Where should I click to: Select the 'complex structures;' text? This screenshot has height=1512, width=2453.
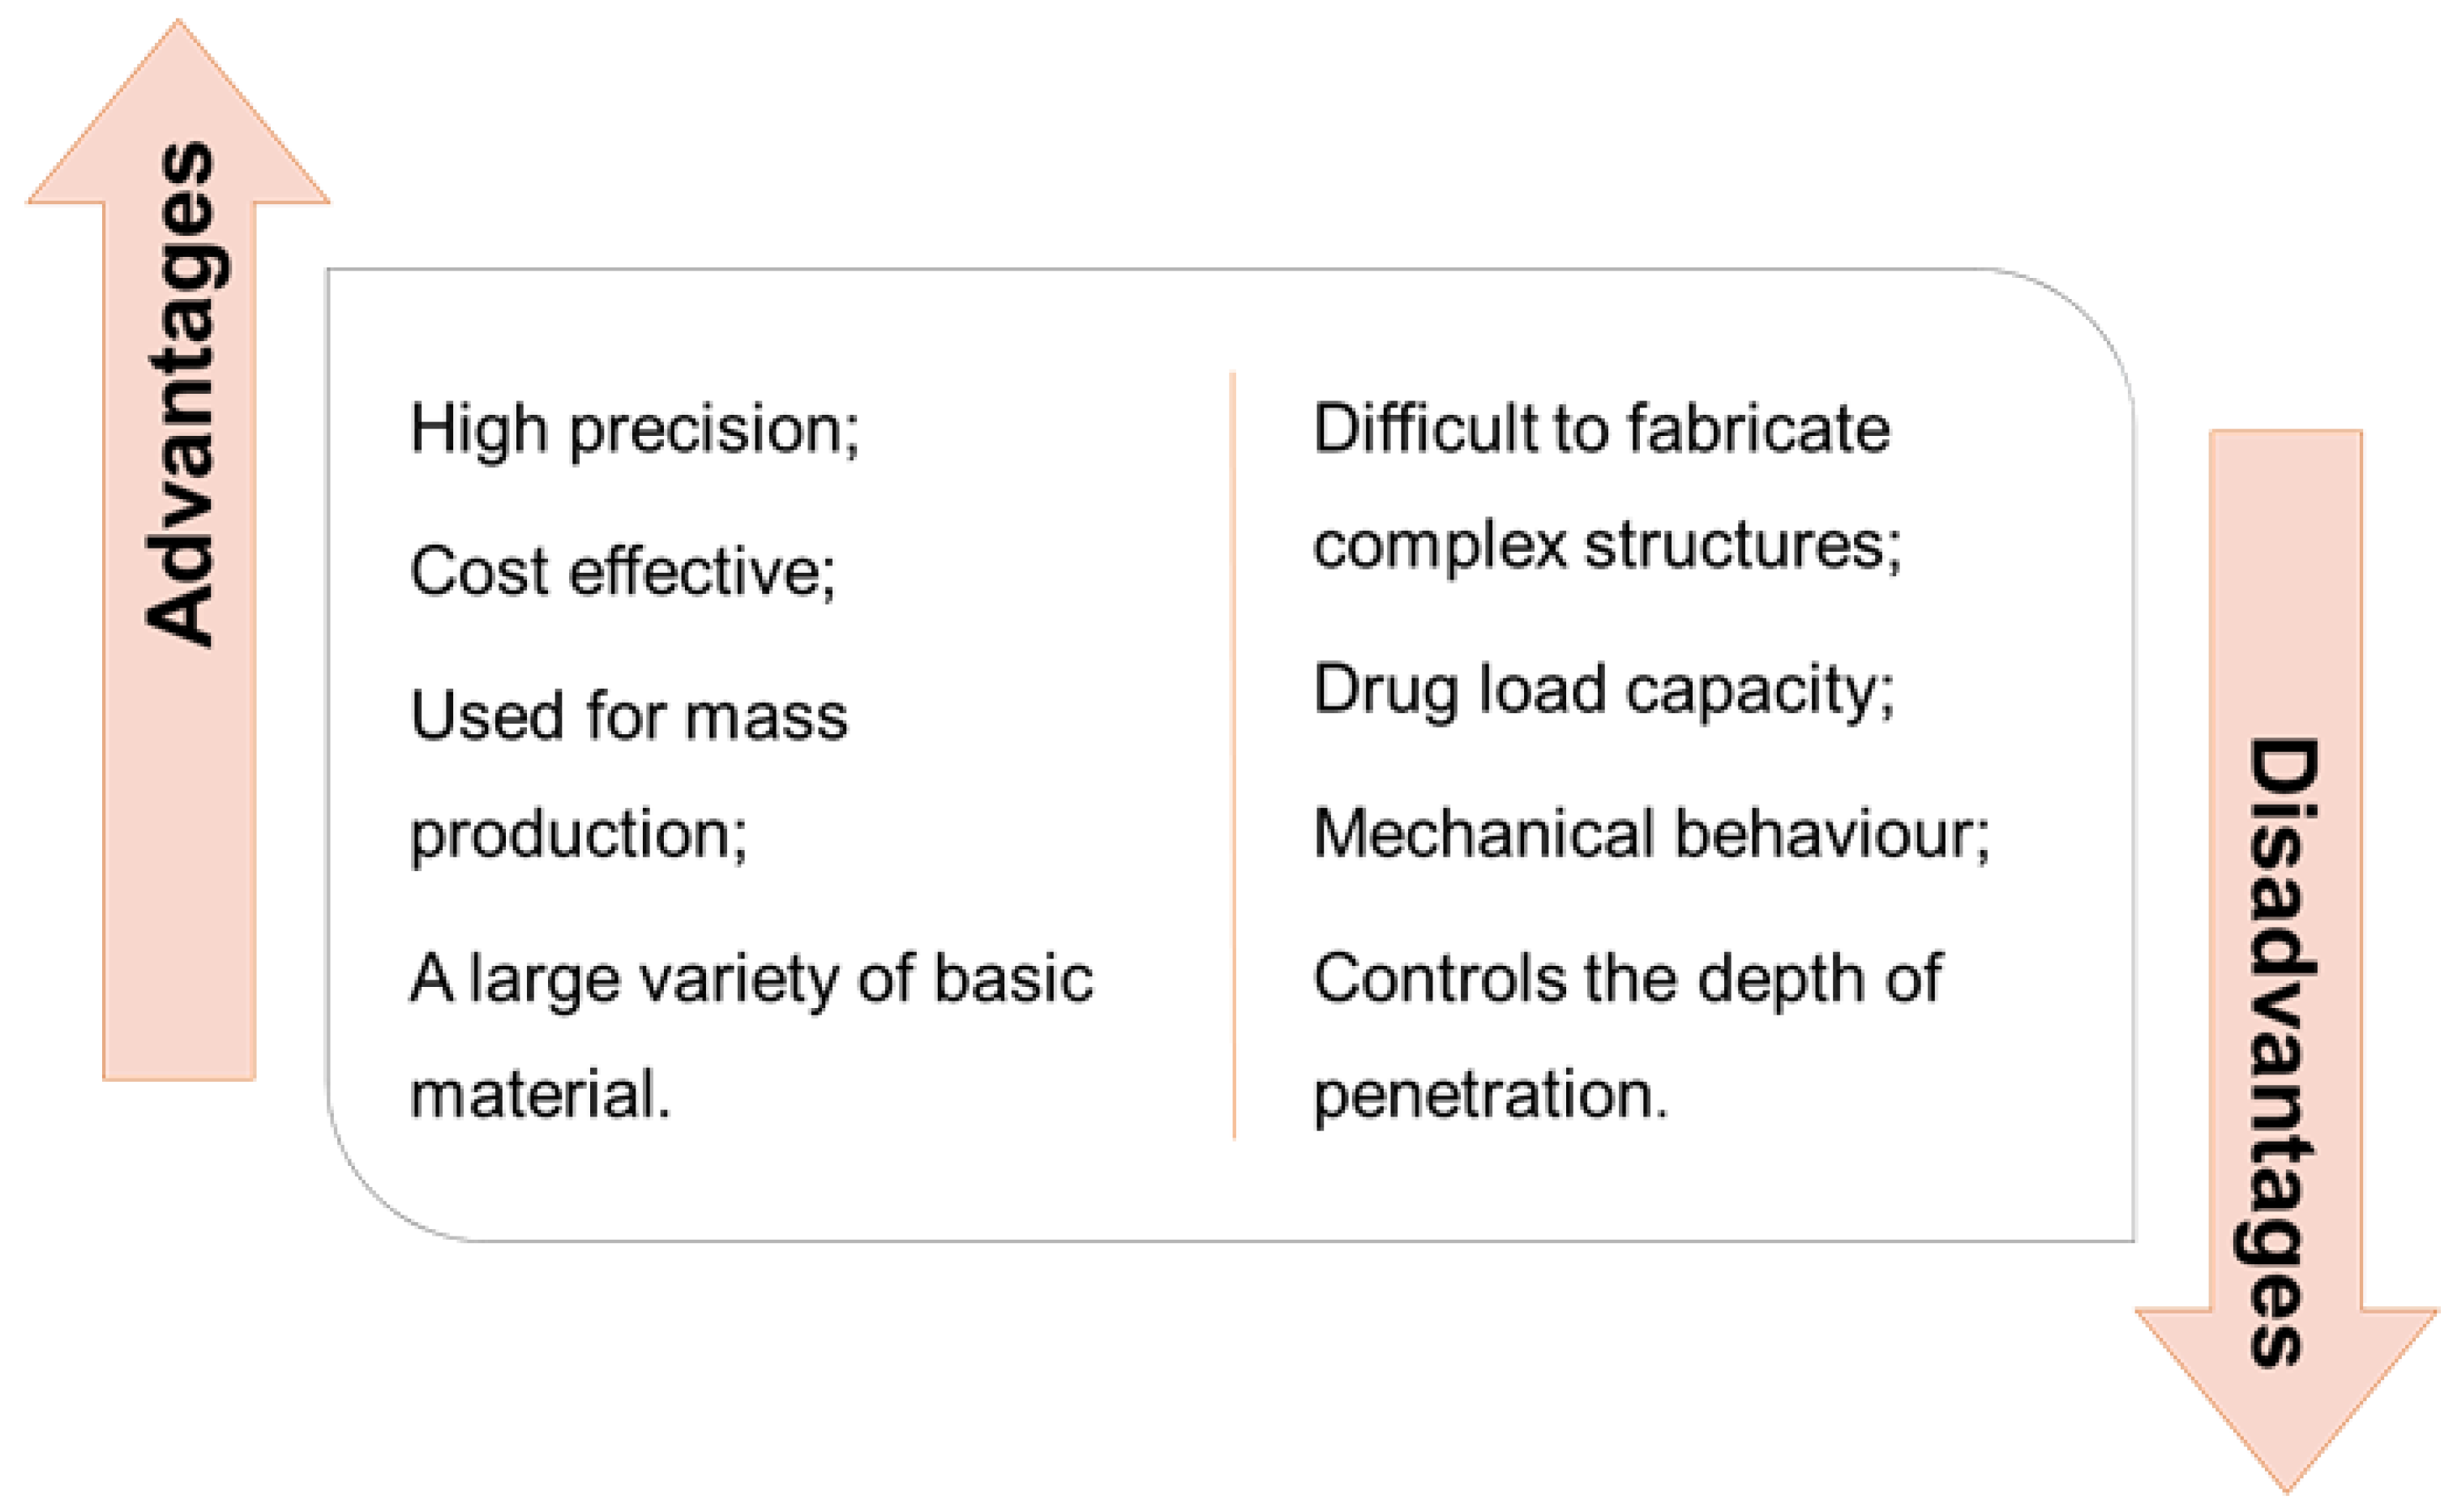1607,547
